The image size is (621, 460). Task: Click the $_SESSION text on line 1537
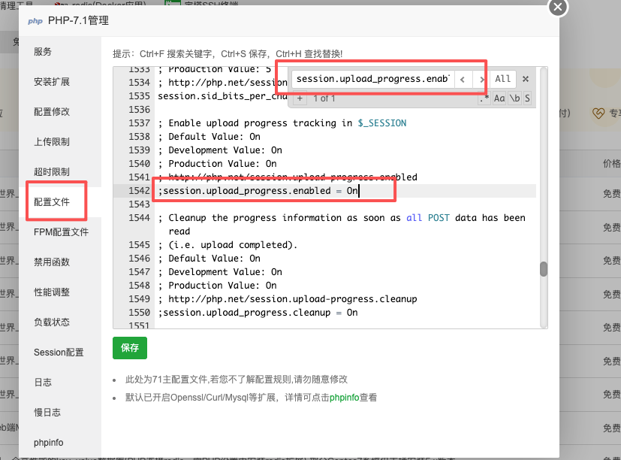point(381,123)
